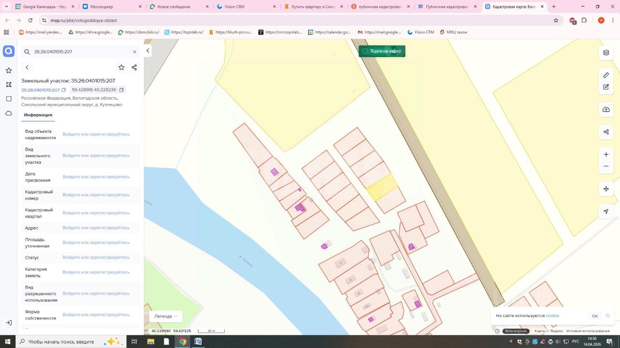Screen dimensions: 620x348
Task: Open Войдите или зарегистрируйтесь link beside Адрес
Action: point(96,228)
